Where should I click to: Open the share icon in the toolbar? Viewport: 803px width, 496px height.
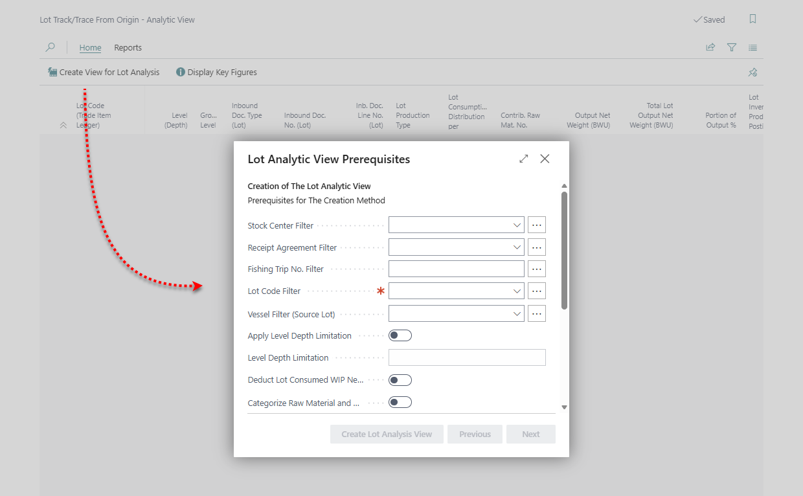point(710,47)
